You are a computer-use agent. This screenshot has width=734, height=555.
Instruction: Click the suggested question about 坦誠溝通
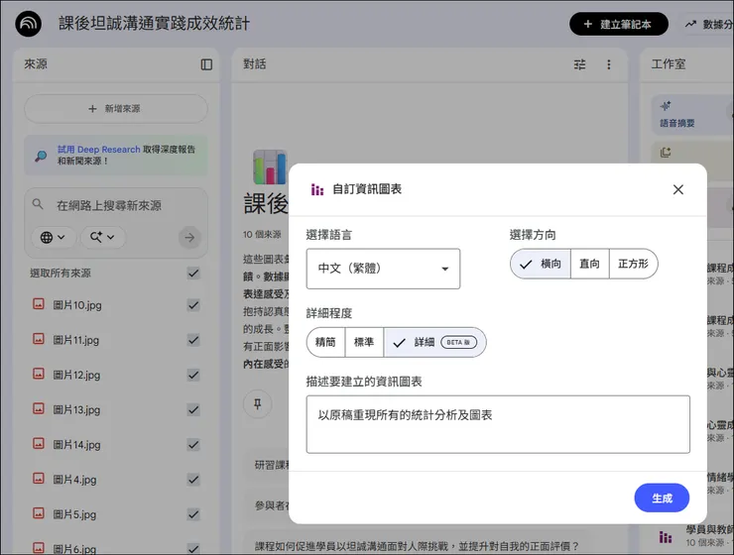[x=417, y=546]
